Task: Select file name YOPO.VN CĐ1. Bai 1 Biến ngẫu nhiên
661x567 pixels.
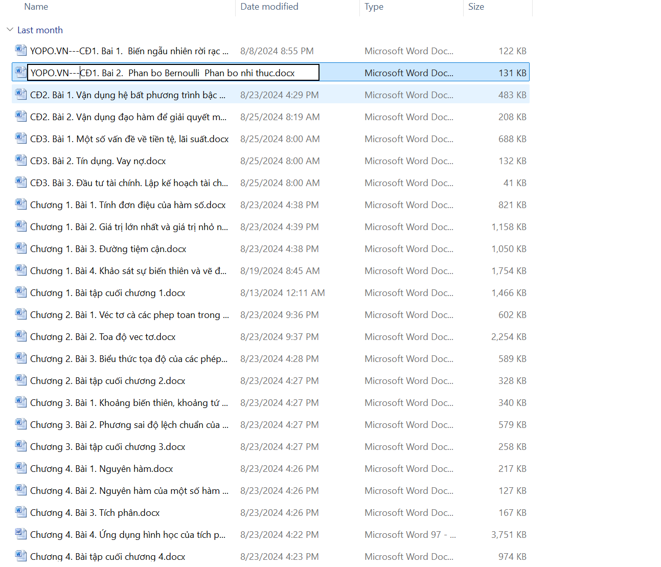Action: [129, 51]
